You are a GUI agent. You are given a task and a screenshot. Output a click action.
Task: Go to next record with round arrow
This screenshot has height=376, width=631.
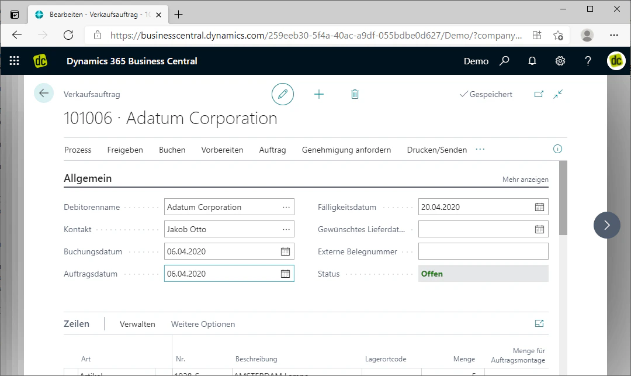(607, 225)
